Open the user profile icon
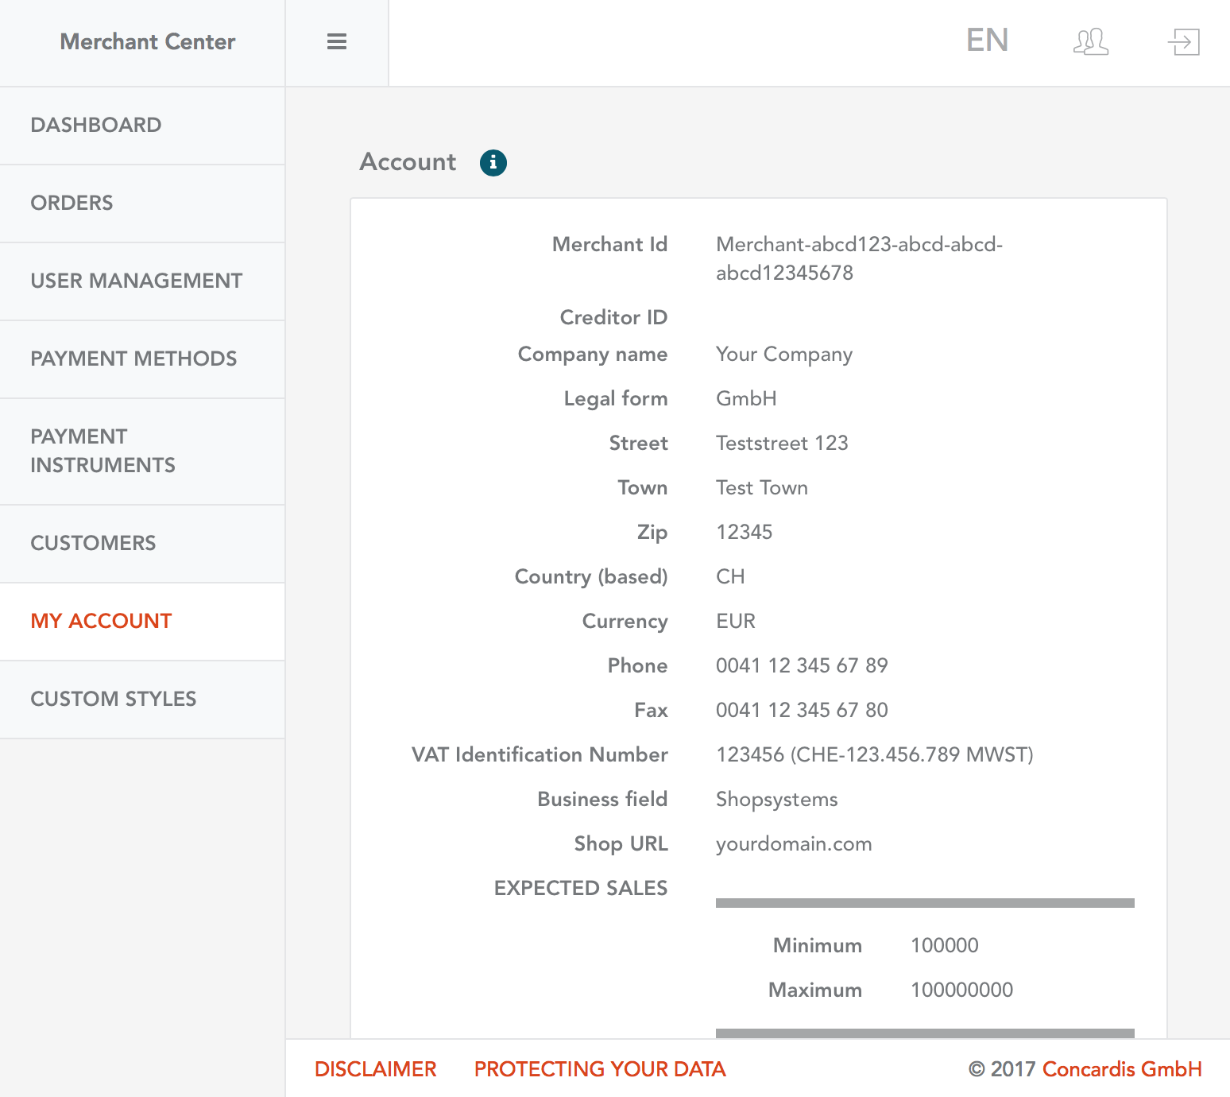Image resolution: width=1230 pixels, height=1097 pixels. point(1090,41)
